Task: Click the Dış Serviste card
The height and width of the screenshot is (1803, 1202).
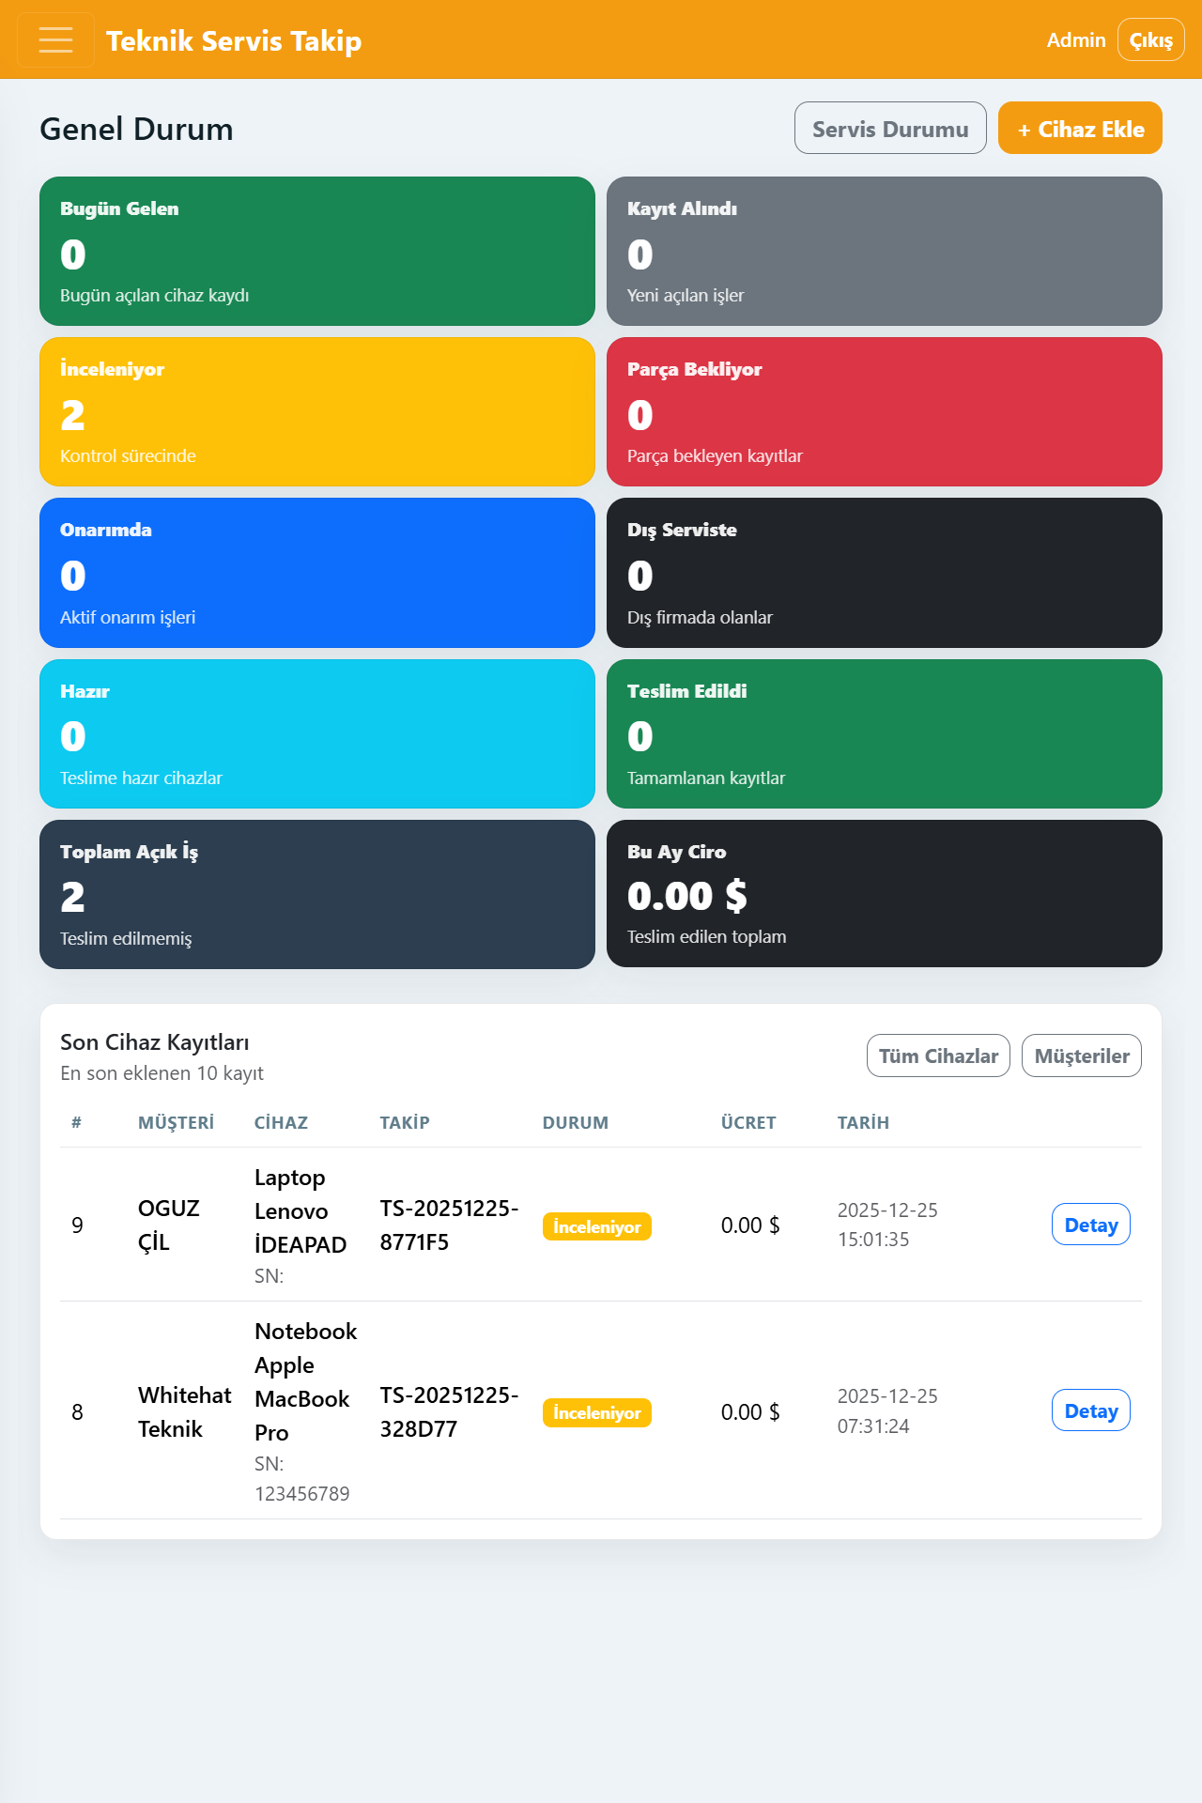Action: (884, 572)
